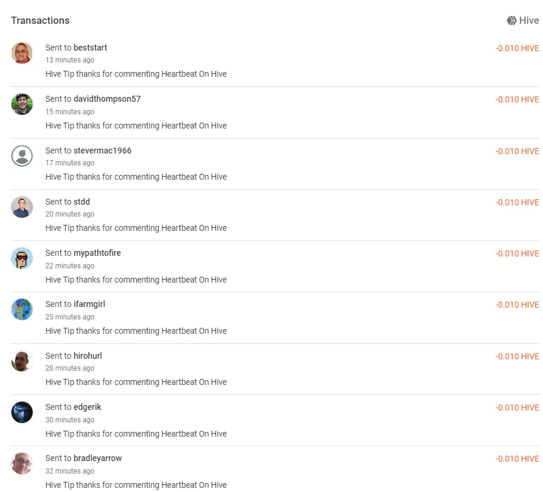This screenshot has width=543, height=492.
Task: Open ifarmgirl's avatar image
Action: tap(22, 309)
